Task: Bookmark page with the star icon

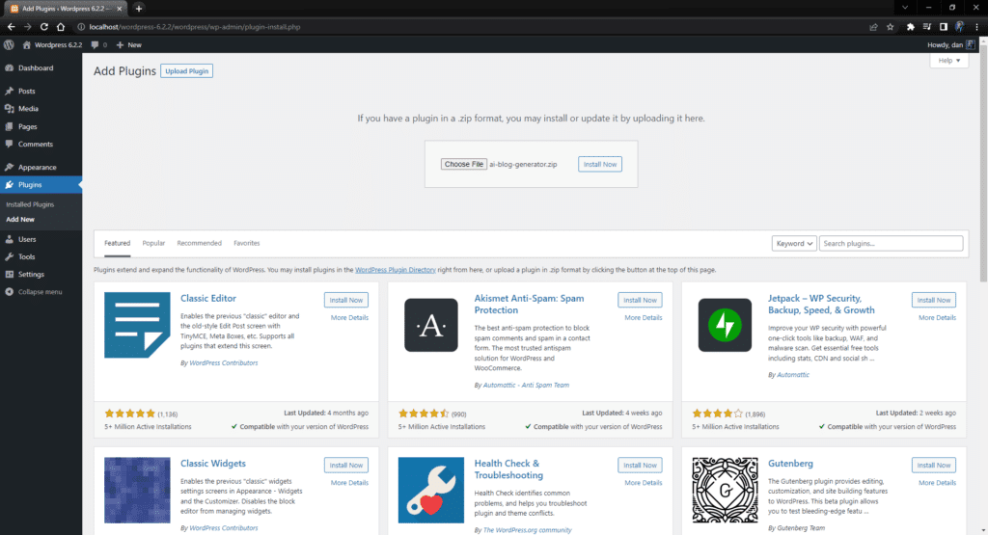Action: pyautogui.click(x=890, y=27)
